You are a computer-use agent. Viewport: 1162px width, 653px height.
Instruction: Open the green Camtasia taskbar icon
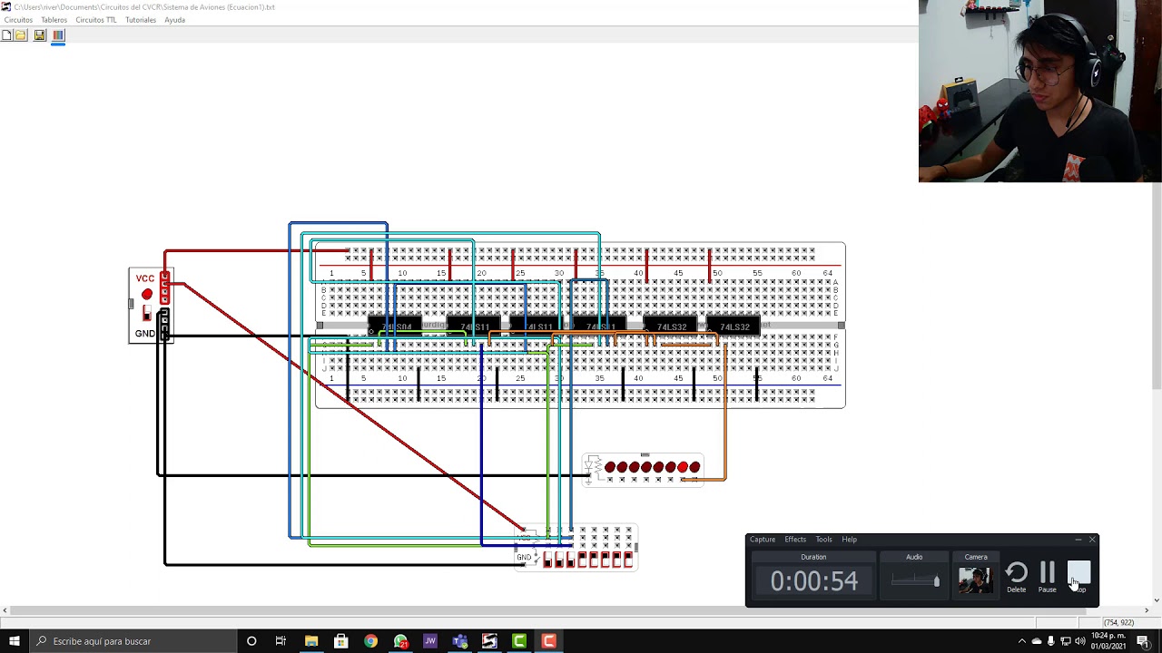click(519, 641)
